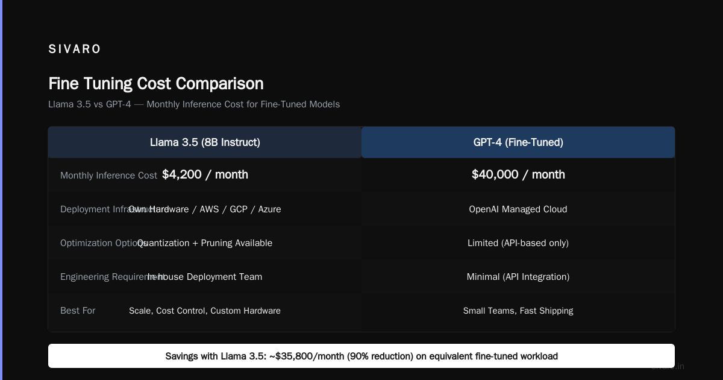Click Scale, Cost Control, Custom Hardware cell
723x380 pixels.
click(205, 311)
